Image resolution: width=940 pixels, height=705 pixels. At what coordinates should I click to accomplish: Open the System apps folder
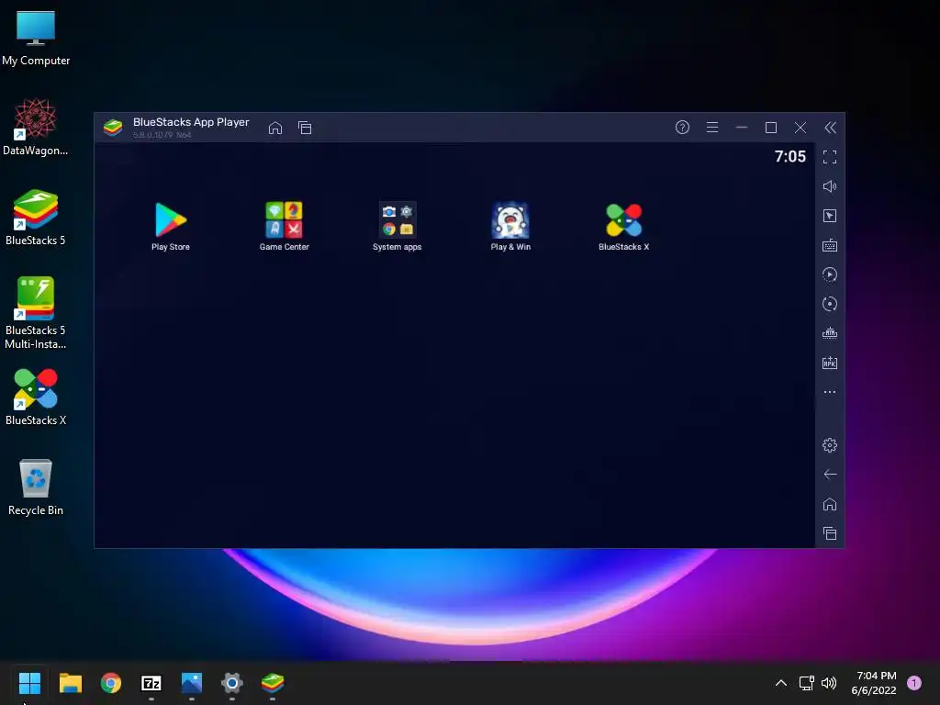(397, 226)
